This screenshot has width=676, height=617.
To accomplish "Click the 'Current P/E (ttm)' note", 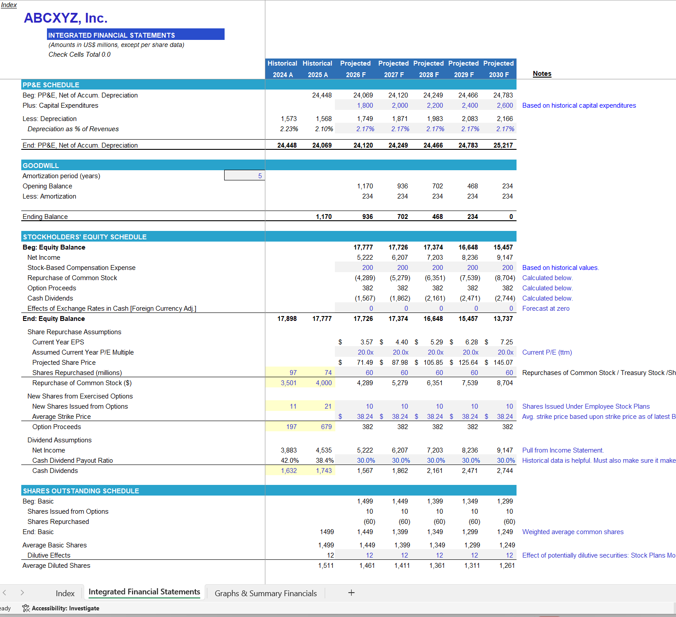I will pyautogui.click(x=548, y=352).
